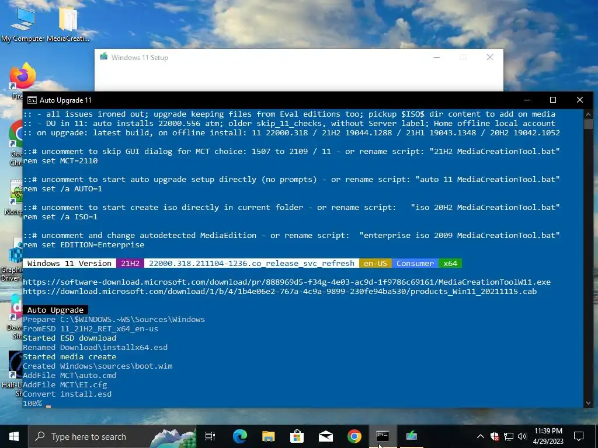Screen dimensions: 598x448
Task: Minimize the Windows 11 Setup window
Action: [x=437, y=57]
